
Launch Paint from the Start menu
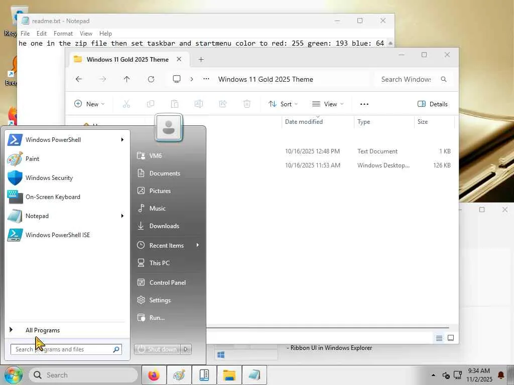coord(67,159)
